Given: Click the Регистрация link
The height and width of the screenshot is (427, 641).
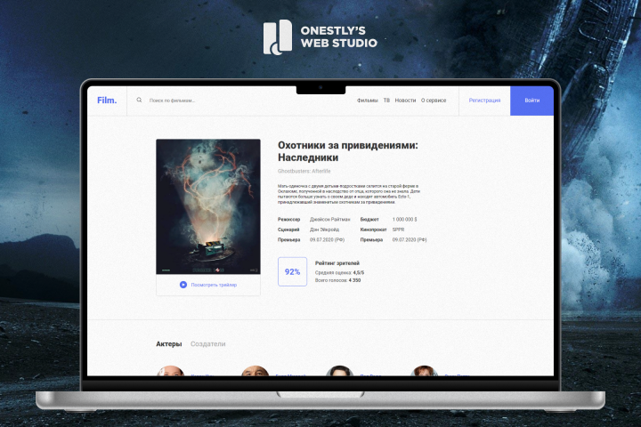Looking at the screenshot, I should coord(484,101).
